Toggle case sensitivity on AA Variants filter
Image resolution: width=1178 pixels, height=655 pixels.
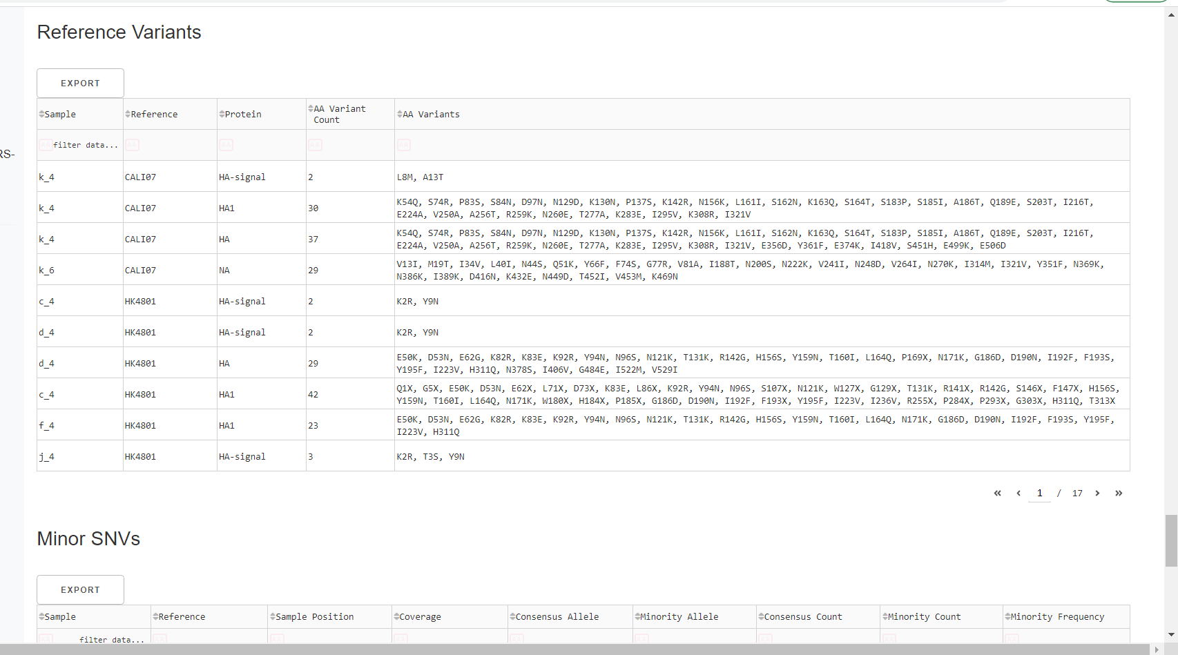click(x=403, y=145)
